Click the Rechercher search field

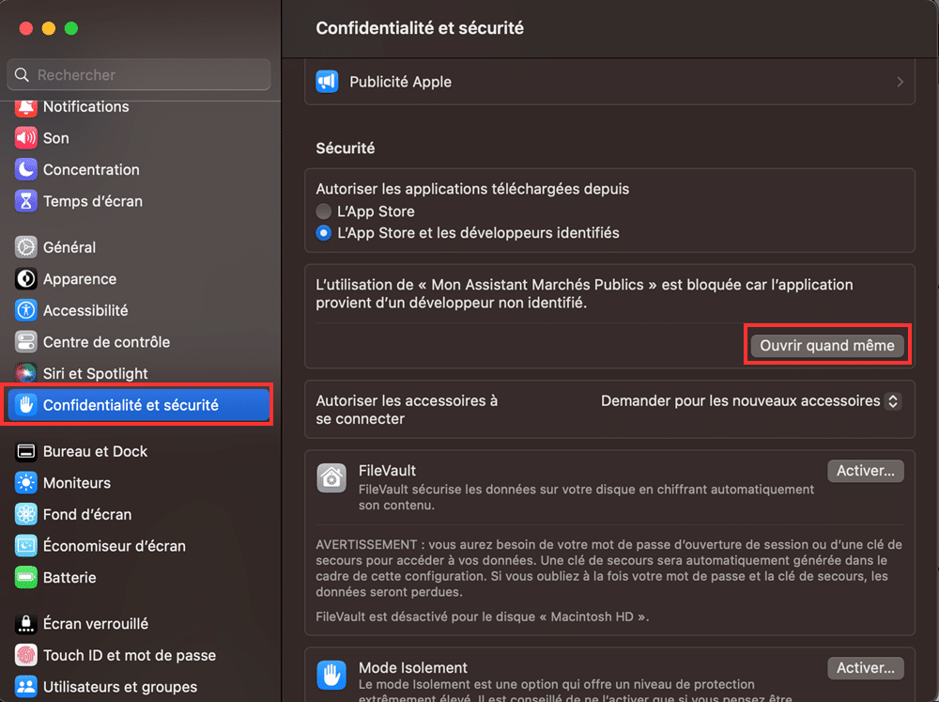[x=139, y=75]
